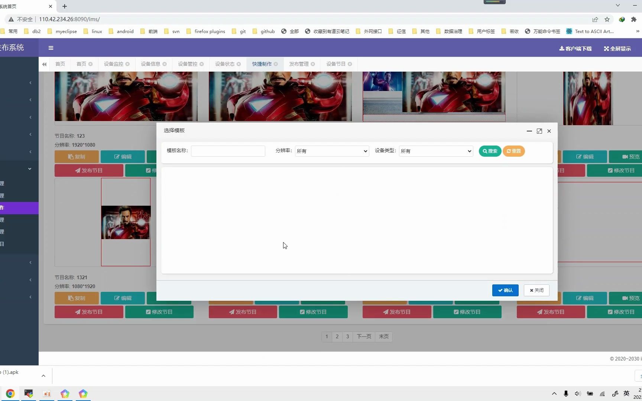Close the current browser tab
Viewport: 642px width, 401px height.
(x=51, y=6)
